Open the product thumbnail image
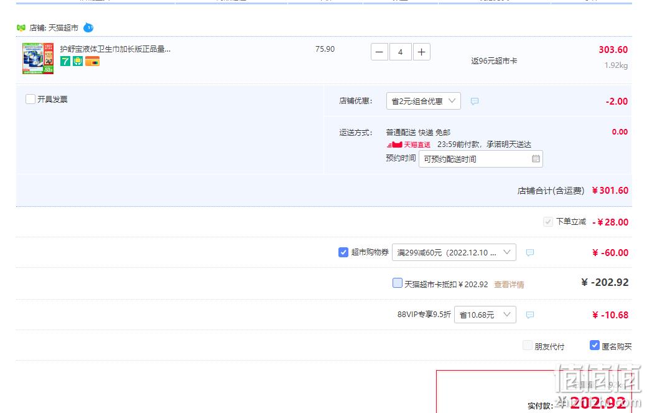 tap(38, 58)
